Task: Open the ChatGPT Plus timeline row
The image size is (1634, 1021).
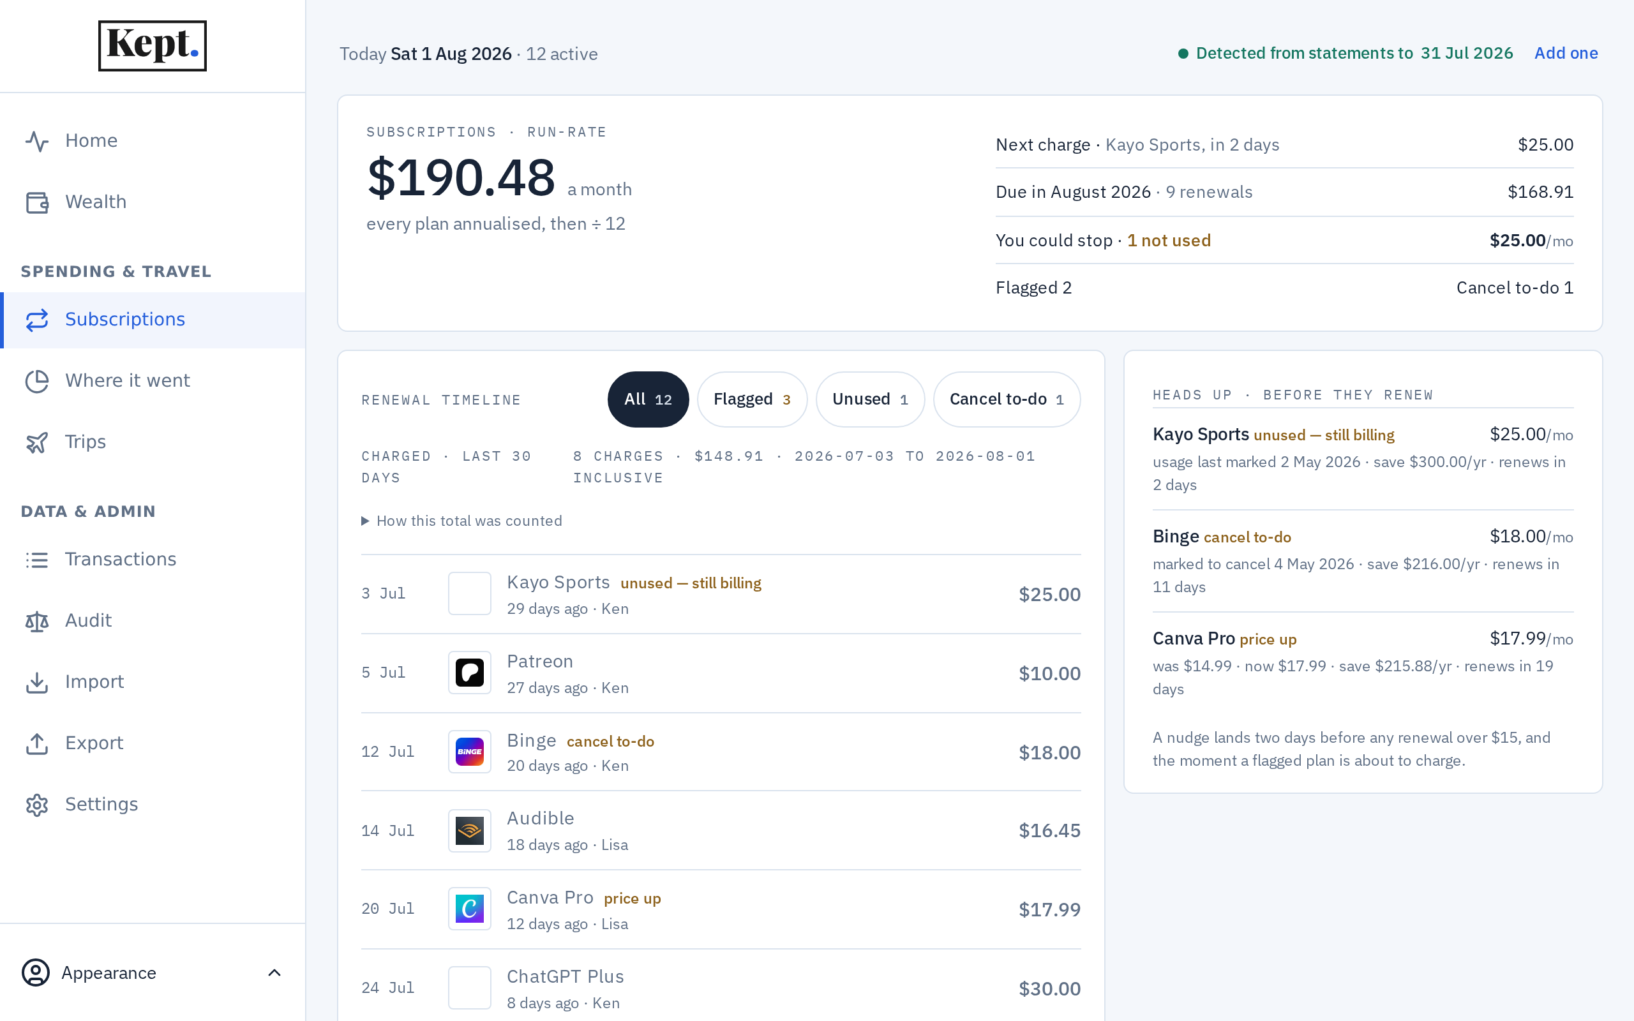Action: (x=721, y=986)
